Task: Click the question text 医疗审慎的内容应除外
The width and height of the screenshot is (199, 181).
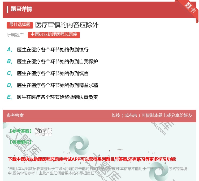Action: click(67, 25)
